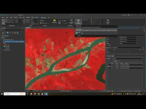Select the List By Editing pencil icon
Viewport: 146px width, 109px height.
pos(10,33)
